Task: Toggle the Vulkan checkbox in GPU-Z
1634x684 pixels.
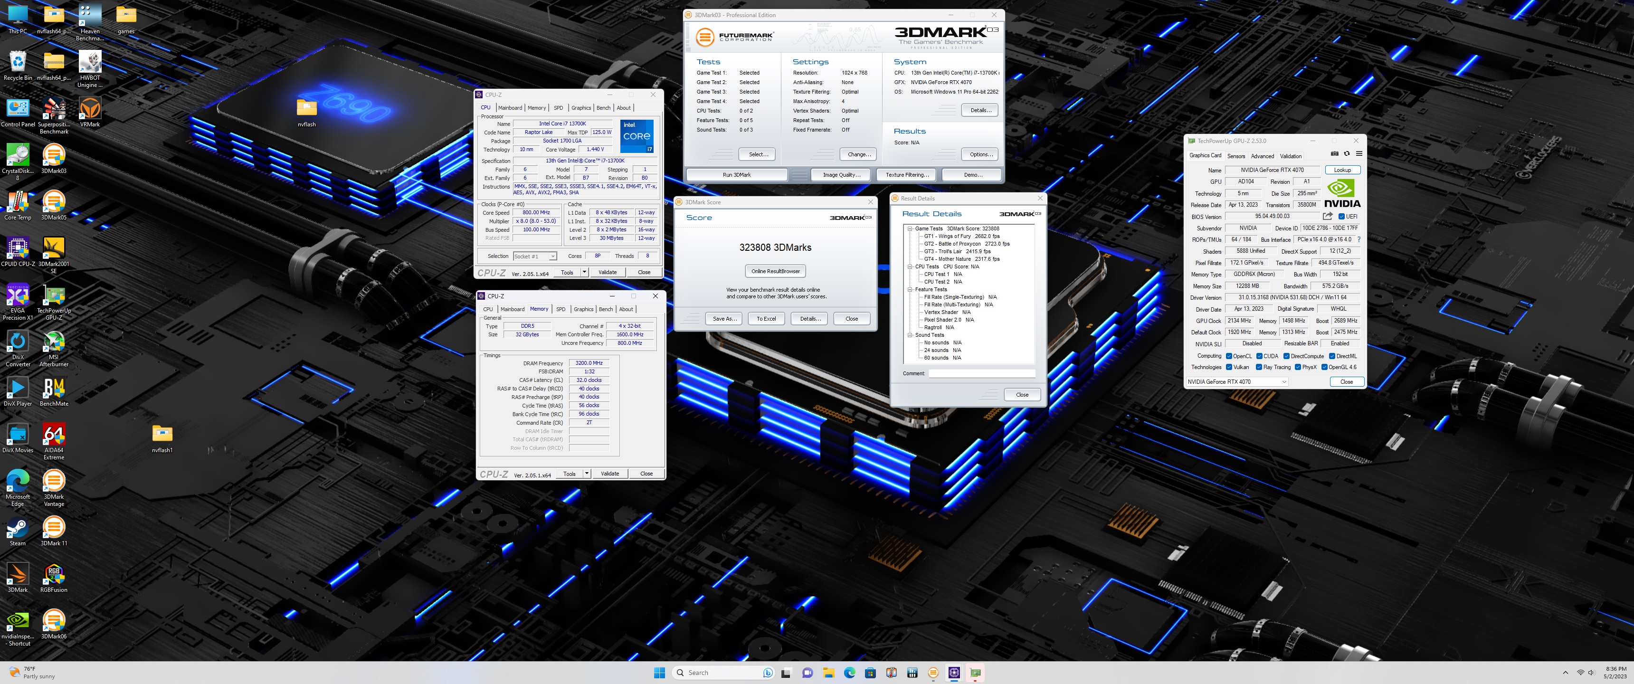Action: pyautogui.click(x=1229, y=367)
